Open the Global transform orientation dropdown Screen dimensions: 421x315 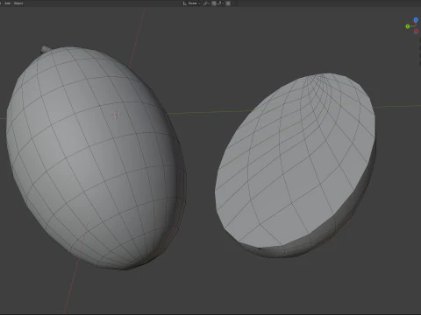[x=192, y=3]
